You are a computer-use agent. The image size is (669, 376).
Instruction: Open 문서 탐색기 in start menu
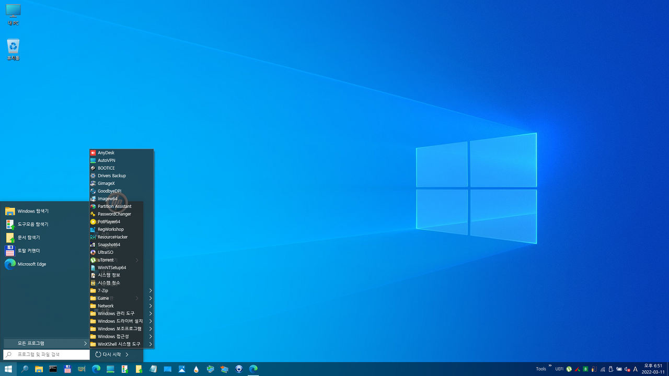coord(45,238)
